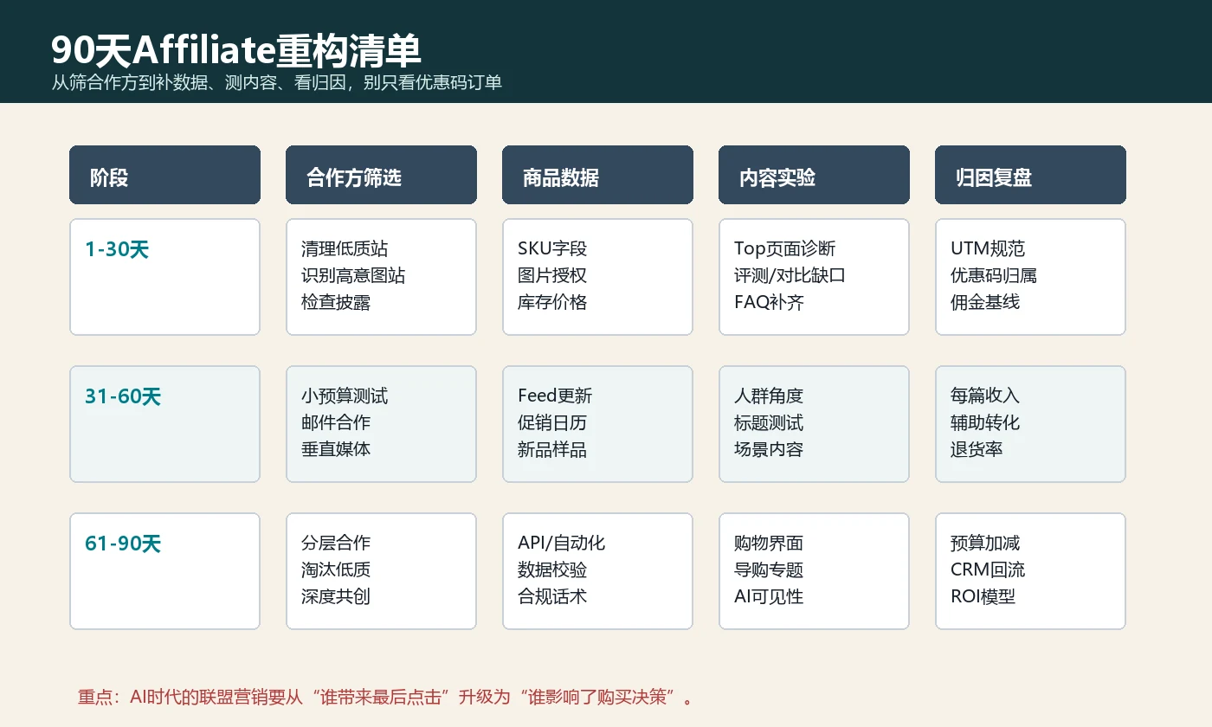Click the text FAQ补齐
The image size is (1212, 727).
769,302
